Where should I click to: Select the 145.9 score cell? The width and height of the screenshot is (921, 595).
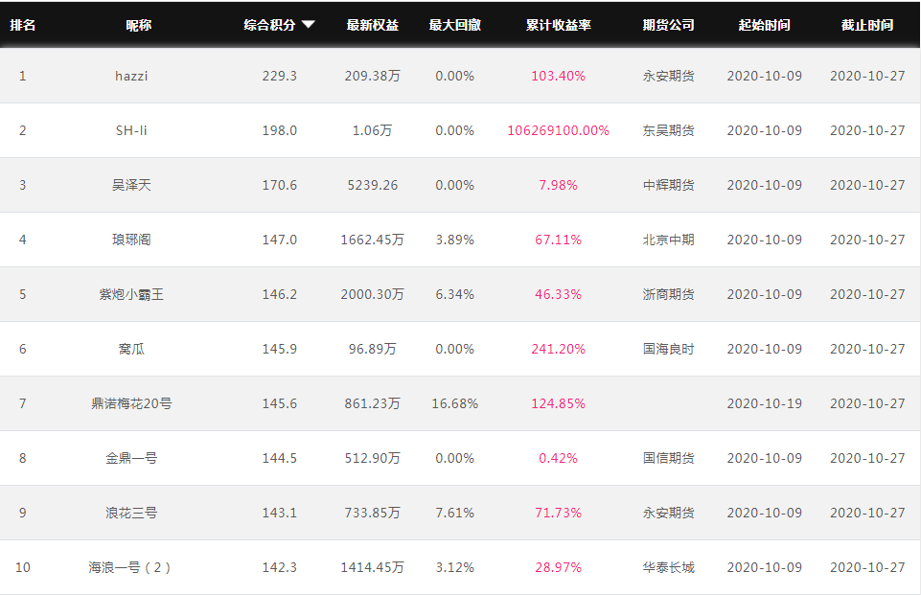point(280,349)
